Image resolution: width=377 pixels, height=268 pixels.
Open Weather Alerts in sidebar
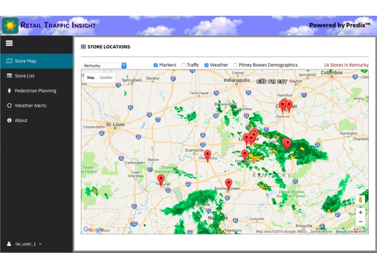36,105
